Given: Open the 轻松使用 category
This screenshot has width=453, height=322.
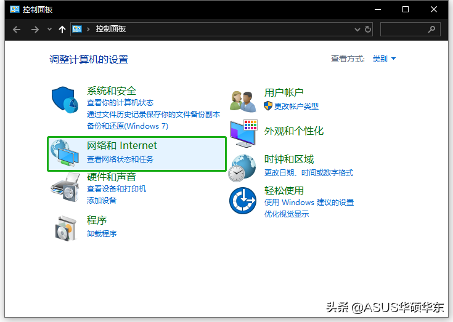Looking at the screenshot, I should point(284,191).
